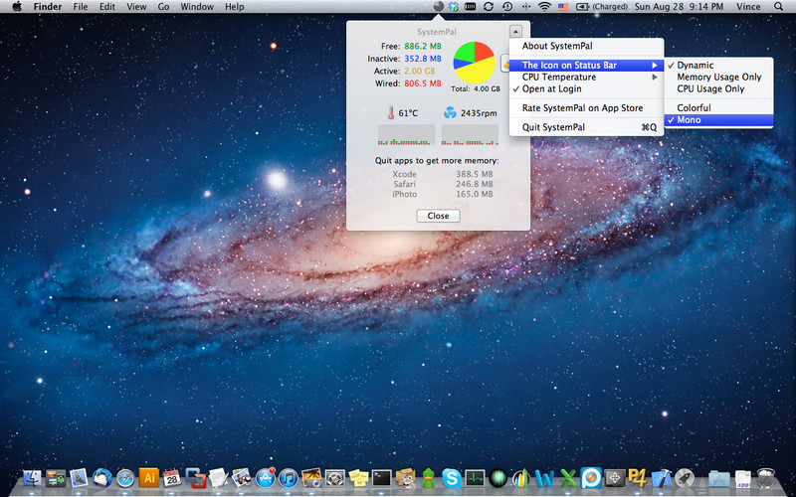Open the Finder menu

pyautogui.click(x=48, y=7)
